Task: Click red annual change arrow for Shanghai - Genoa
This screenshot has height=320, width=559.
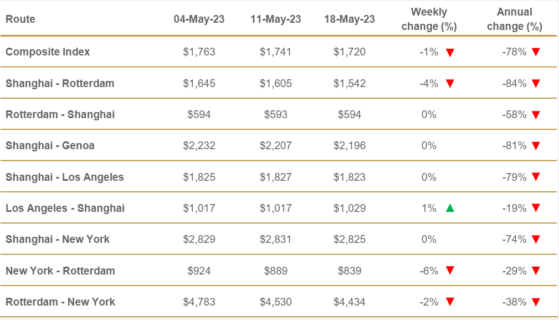Action: (x=535, y=146)
